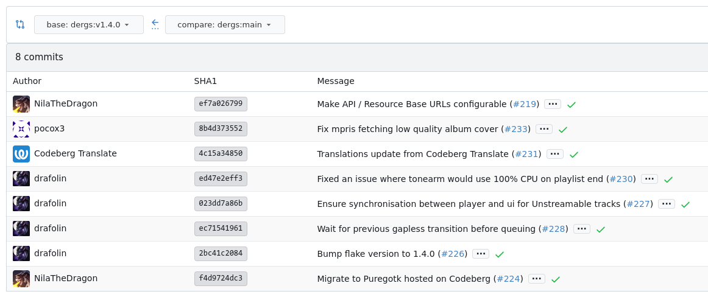Click pocox3's avatar icon
The width and height of the screenshot is (708, 297).
(21, 129)
